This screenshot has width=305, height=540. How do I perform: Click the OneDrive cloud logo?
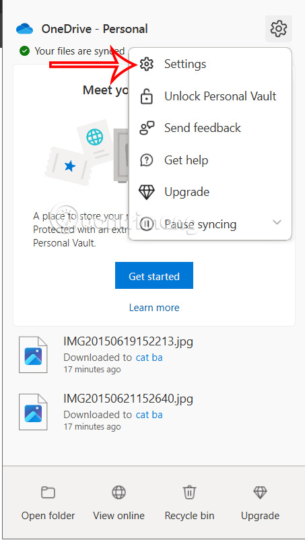tap(24, 28)
